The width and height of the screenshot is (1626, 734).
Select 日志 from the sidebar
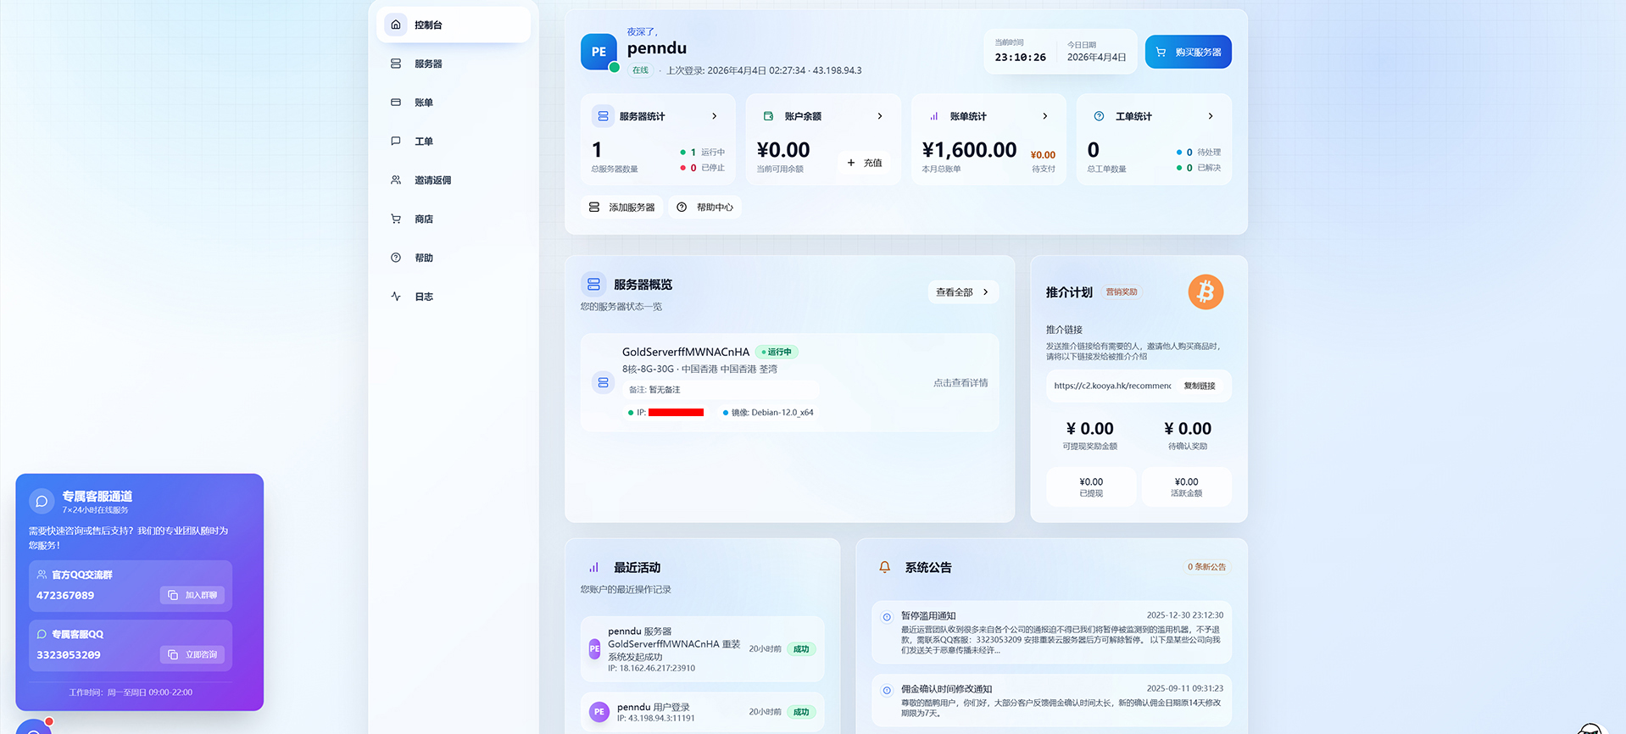point(424,297)
